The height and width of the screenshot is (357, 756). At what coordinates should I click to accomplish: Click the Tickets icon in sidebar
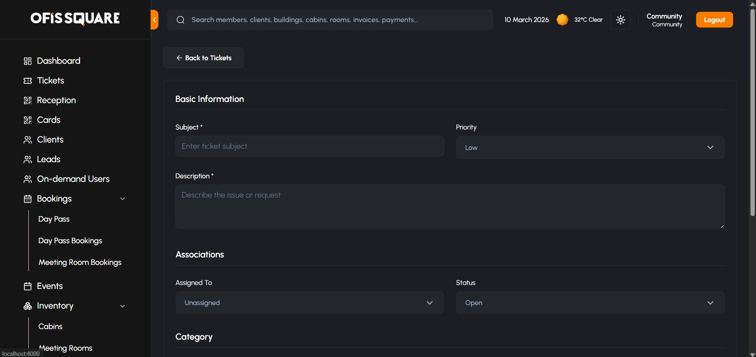pyautogui.click(x=28, y=81)
